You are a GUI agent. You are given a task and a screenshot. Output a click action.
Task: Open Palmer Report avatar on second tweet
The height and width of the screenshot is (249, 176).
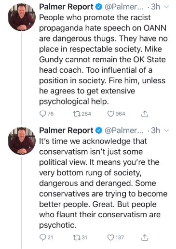(x=22, y=141)
